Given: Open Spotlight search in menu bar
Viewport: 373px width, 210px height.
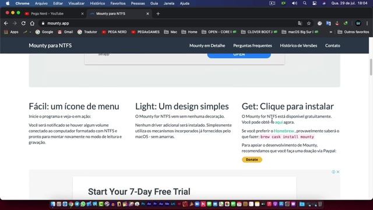Looking at the screenshot, I should (x=305, y=3).
